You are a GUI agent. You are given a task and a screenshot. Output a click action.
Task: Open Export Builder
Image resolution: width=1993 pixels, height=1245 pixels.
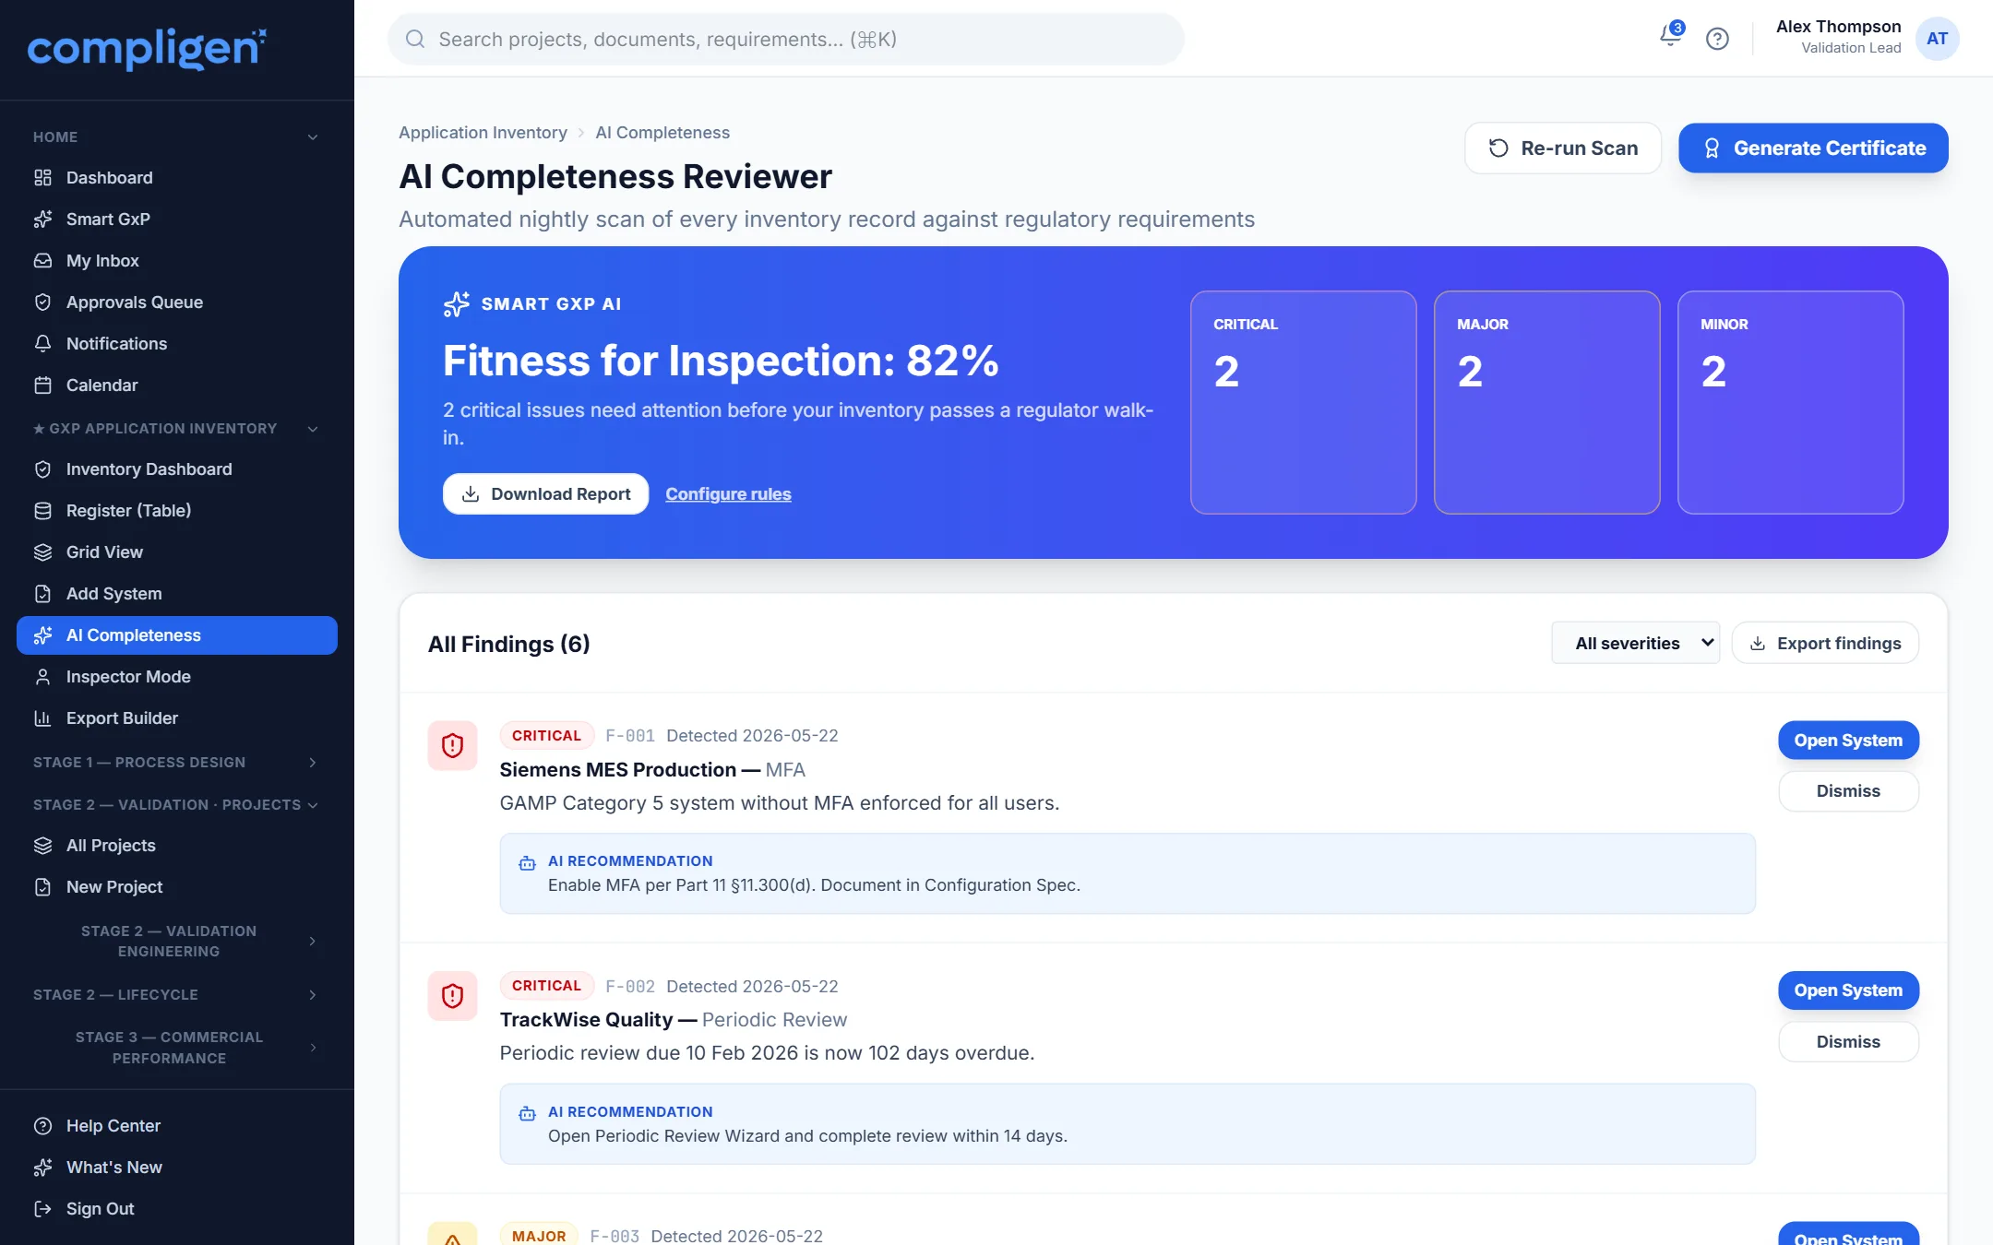177,717
